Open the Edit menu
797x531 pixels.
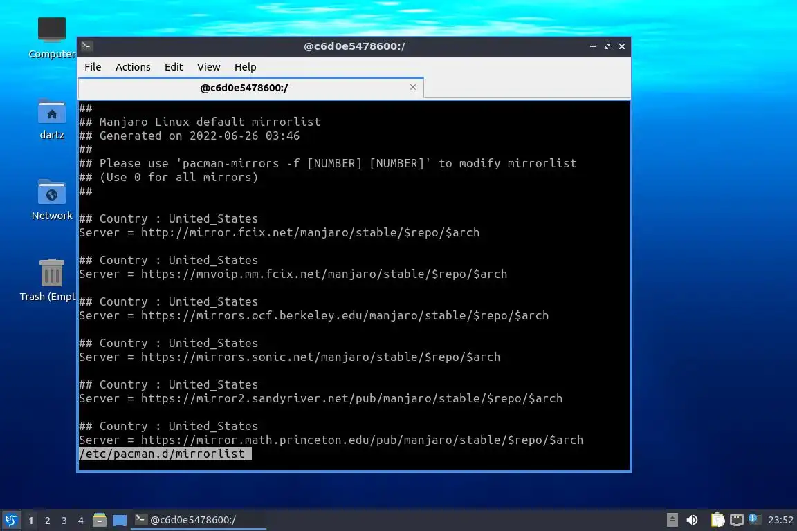click(x=174, y=67)
